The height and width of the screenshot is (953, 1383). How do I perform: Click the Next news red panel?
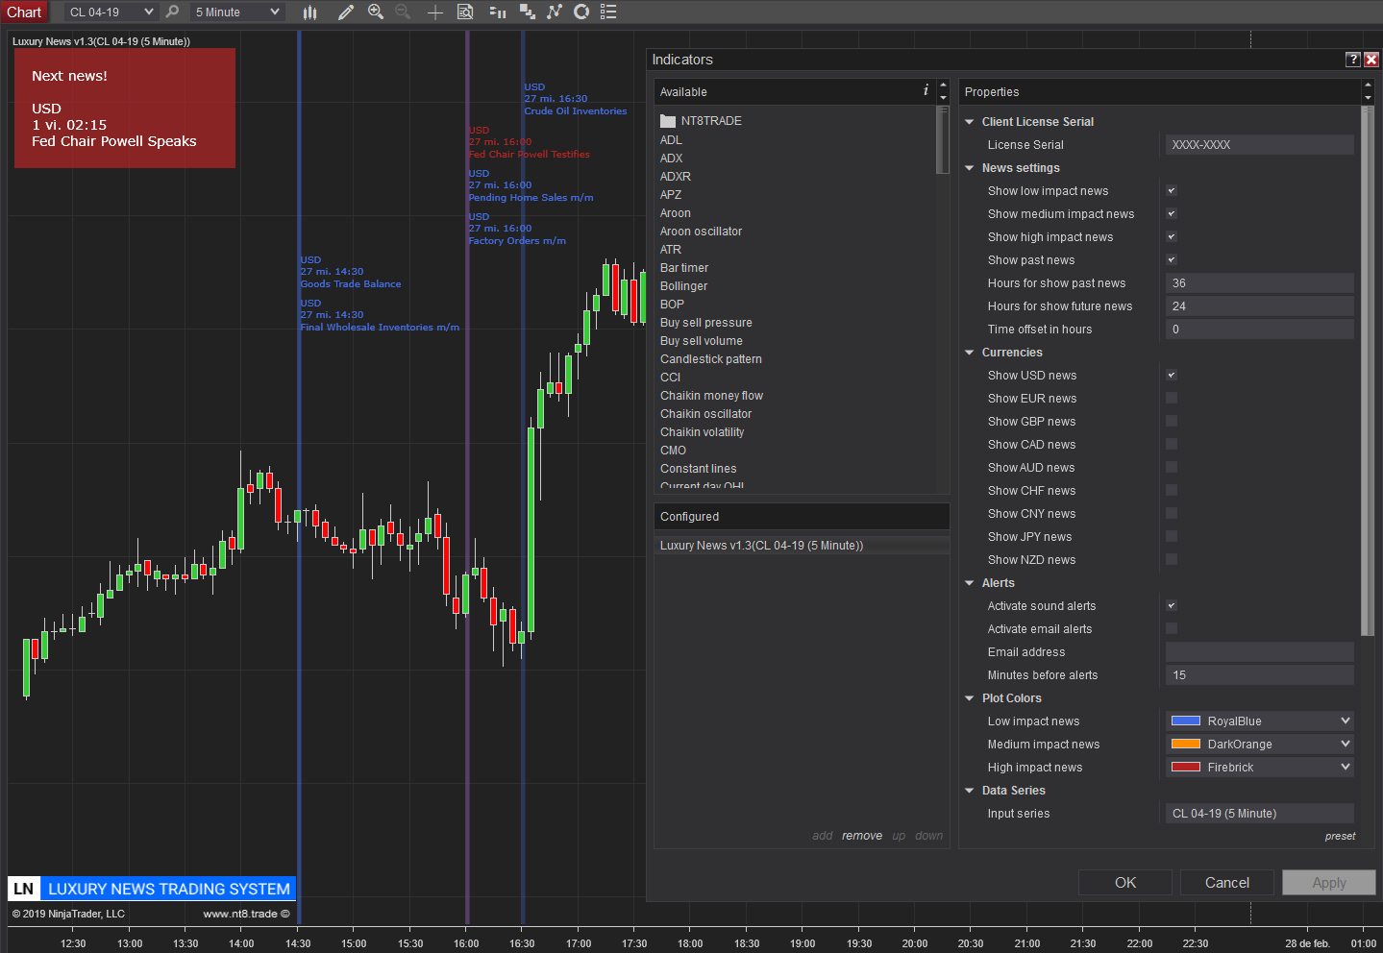tap(125, 109)
